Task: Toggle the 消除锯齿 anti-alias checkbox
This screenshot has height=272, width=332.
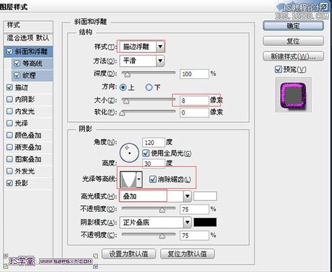Action: point(153,179)
